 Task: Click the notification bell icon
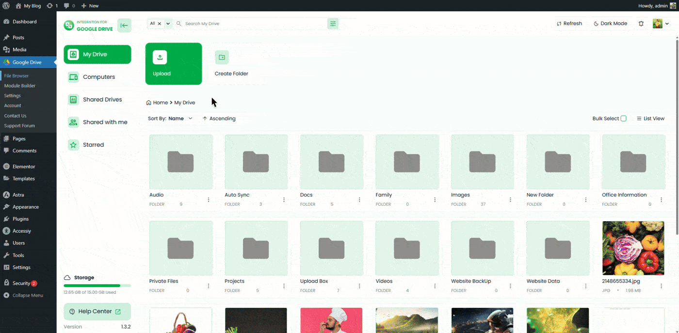tap(641, 23)
